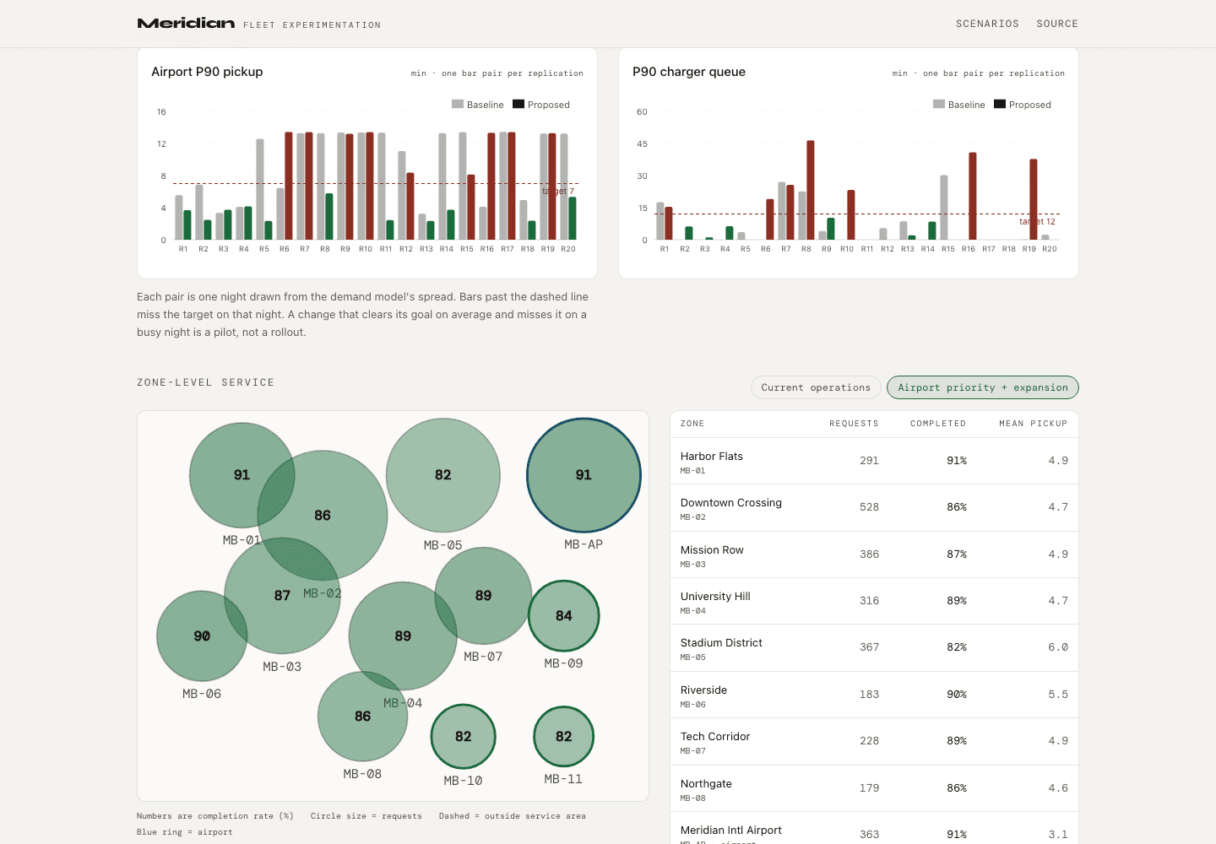Click the Meridian Intl Airport zone name
1216x844 pixels.
(x=731, y=830)
